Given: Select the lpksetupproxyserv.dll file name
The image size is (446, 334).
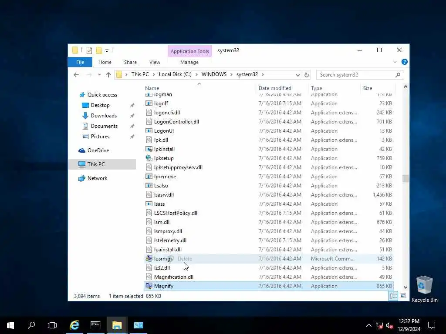Looking at the screenshot, I should [x=178, y=167].
